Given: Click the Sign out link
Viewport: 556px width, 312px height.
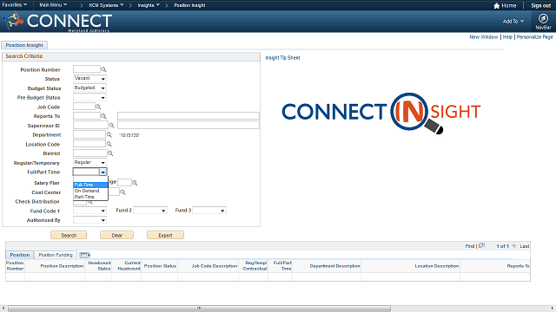Looking at the screenshot, I should click(540, 6).
